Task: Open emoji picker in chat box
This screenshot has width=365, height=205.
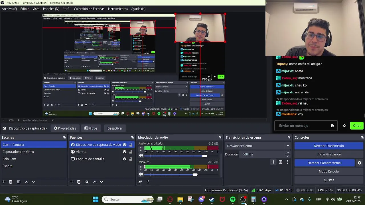Action: tap(332, 126)
